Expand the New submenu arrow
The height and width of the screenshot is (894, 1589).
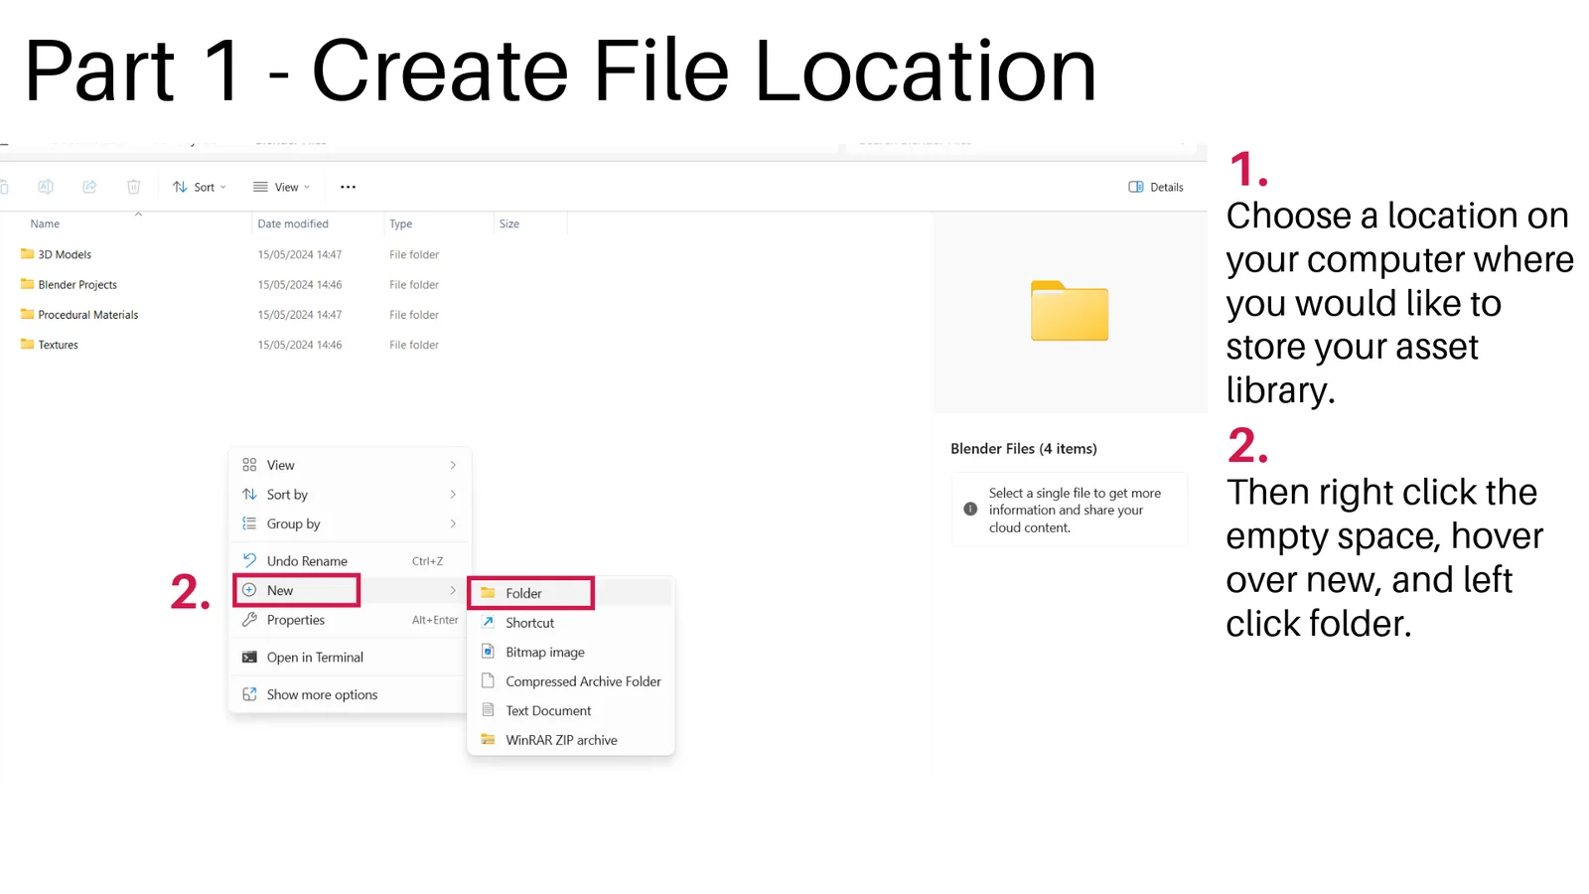point(452,590)
